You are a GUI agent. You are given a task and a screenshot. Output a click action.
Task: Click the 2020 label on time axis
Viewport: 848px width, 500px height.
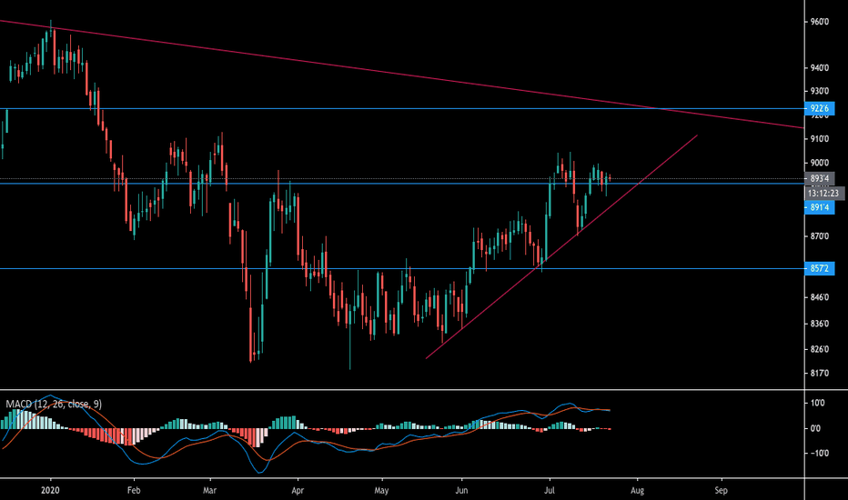point(50,490)
